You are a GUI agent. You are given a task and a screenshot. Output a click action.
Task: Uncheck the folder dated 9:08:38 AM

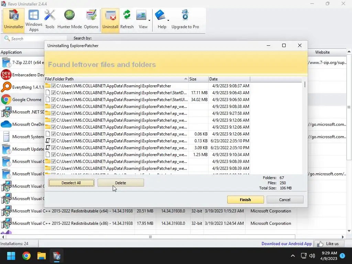click(53, 107)
